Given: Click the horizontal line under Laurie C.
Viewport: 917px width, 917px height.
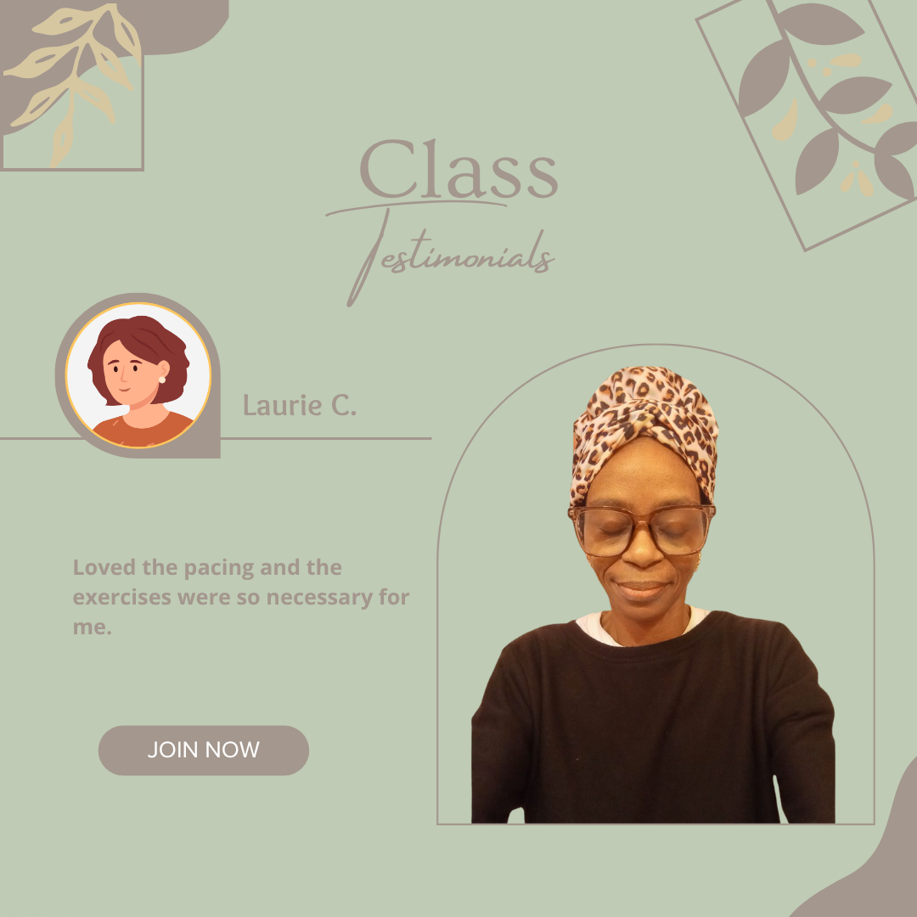Looking at the screenshot, I should (326, 438).
